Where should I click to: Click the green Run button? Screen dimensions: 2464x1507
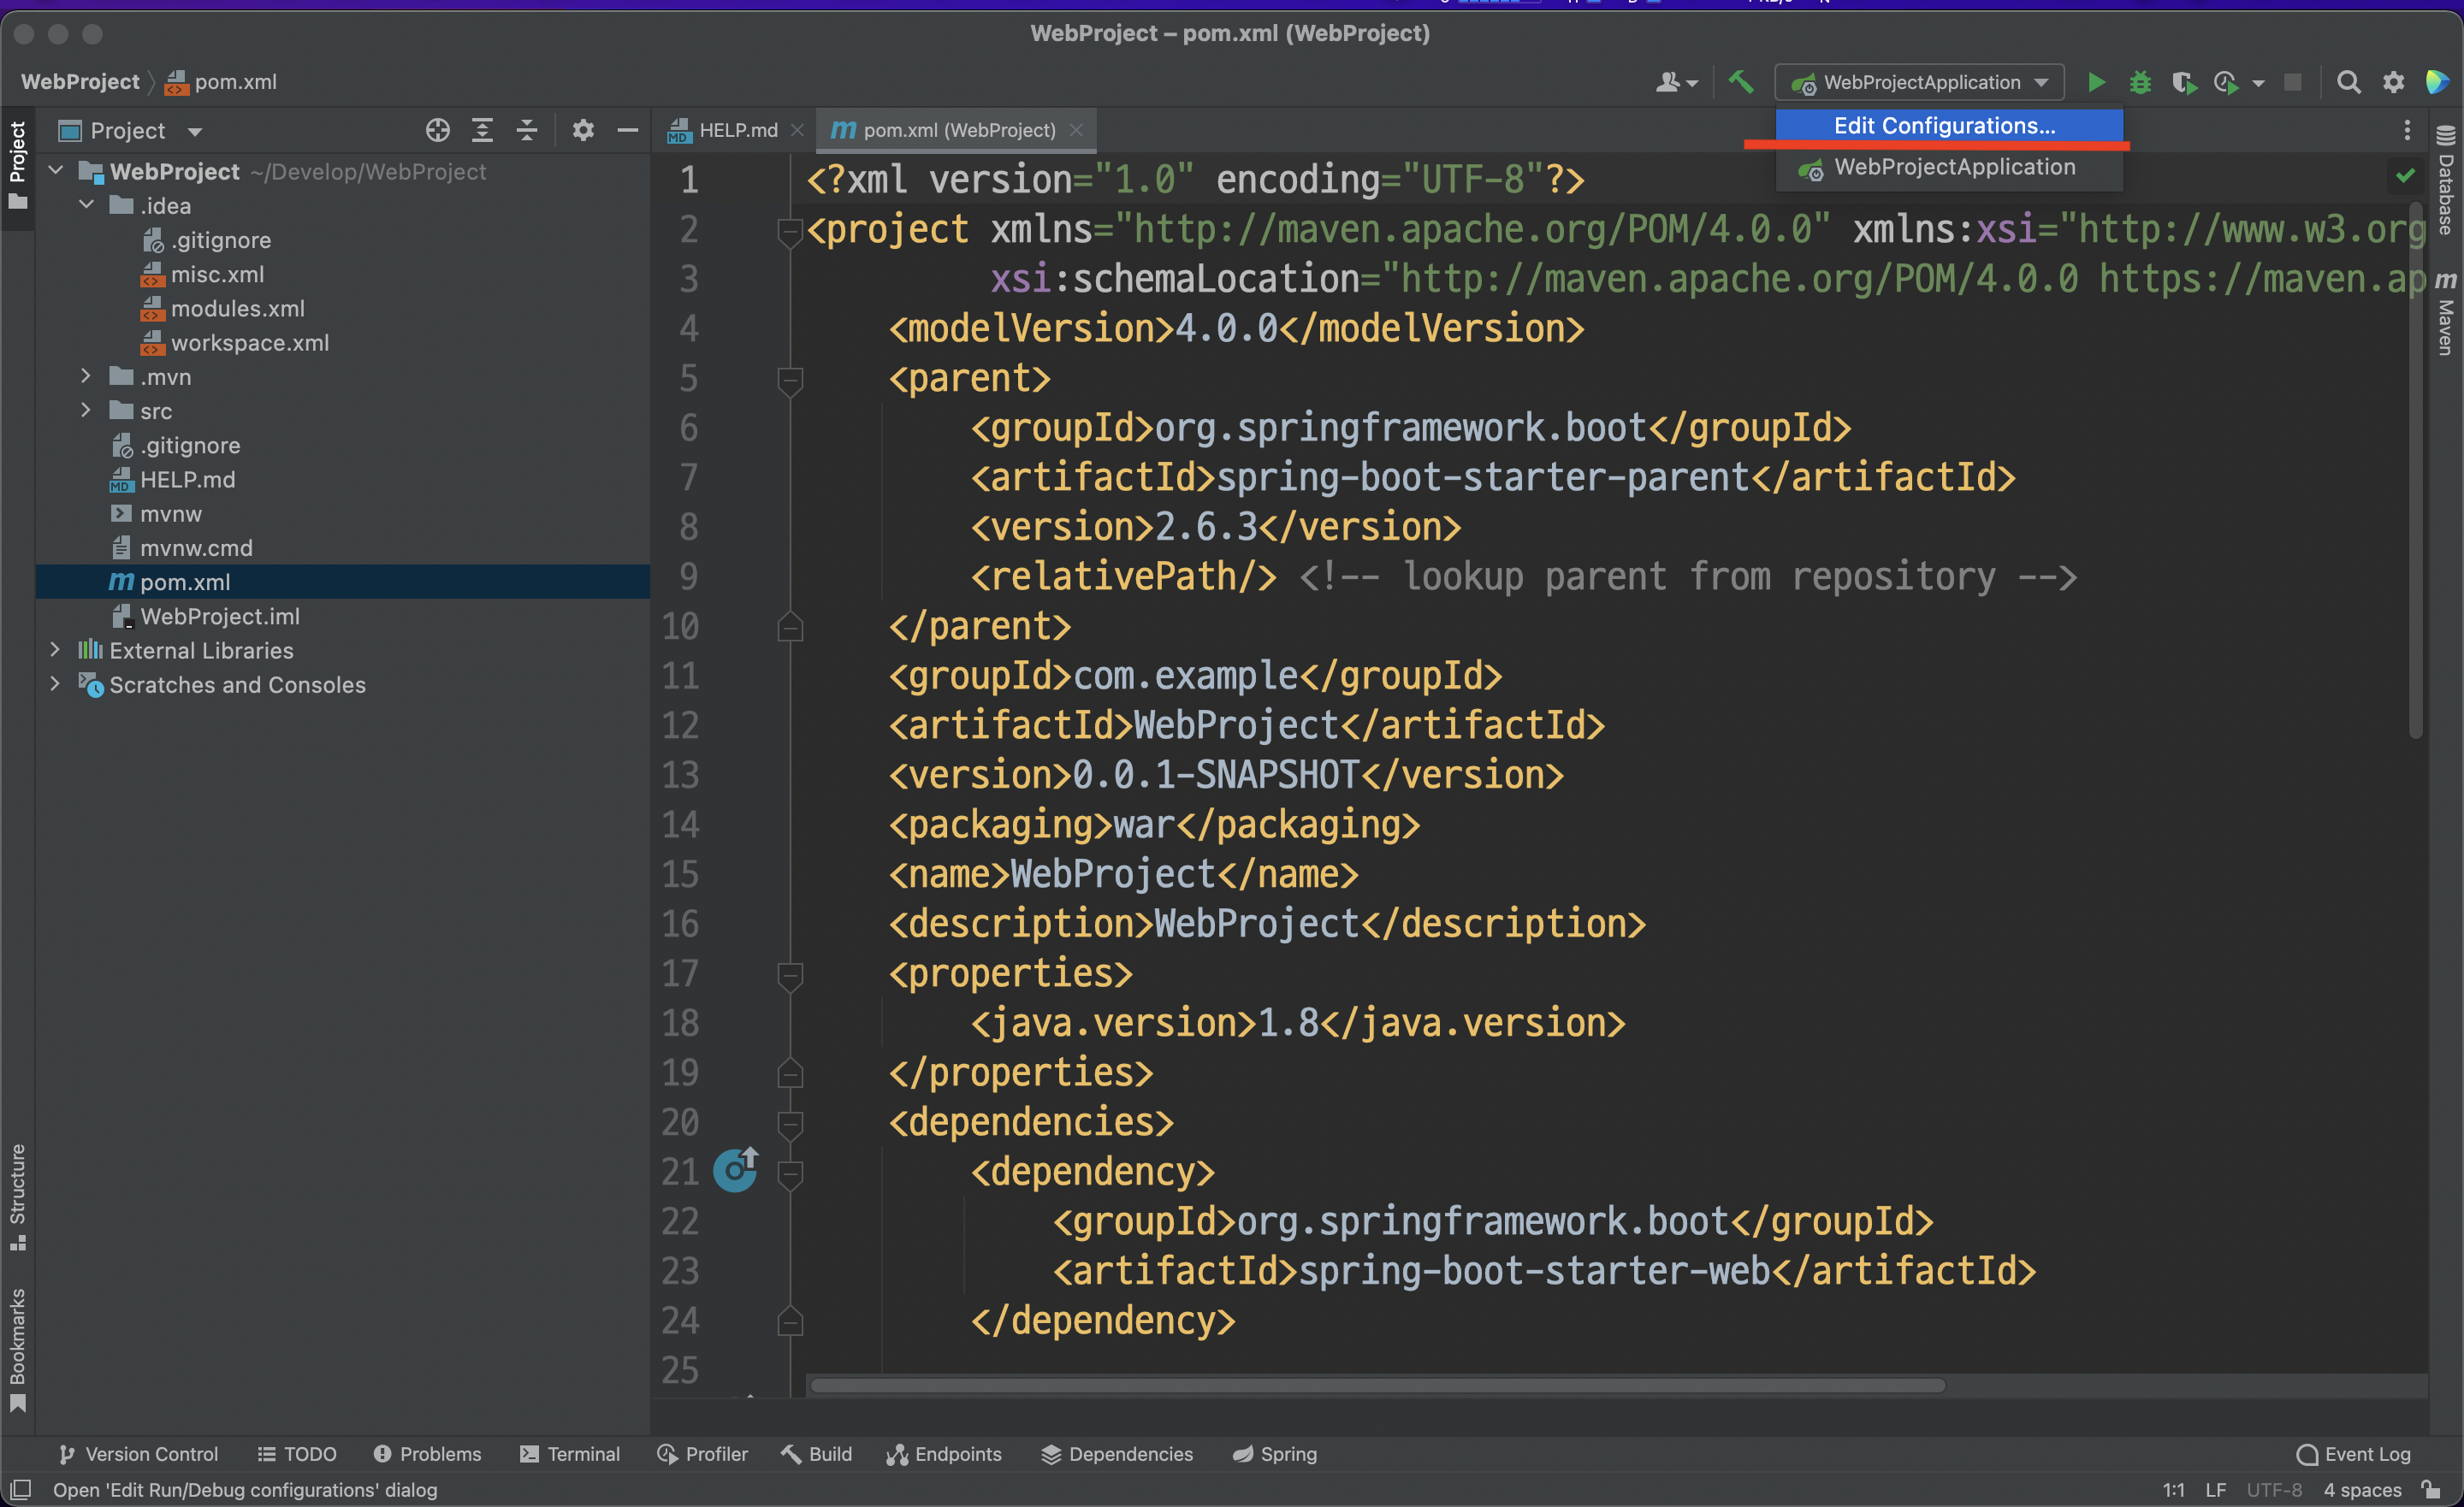[x=2096, y=82]
